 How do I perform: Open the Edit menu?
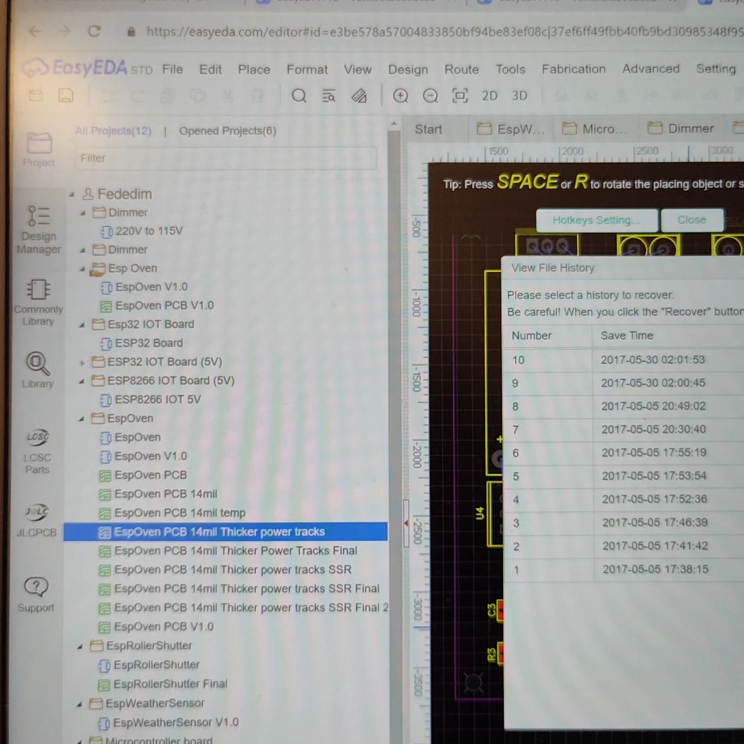tap(210, 69)
